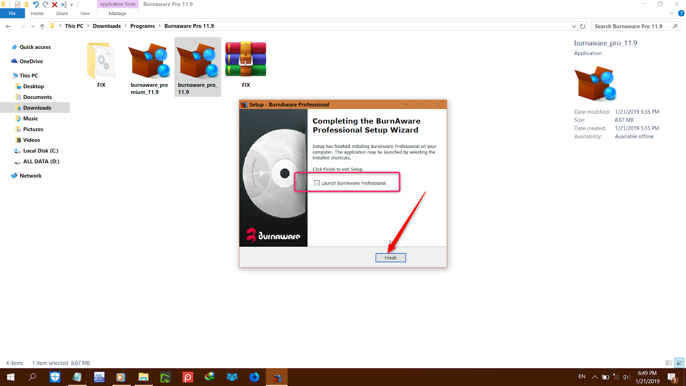This screenshot has height=386, width=686.
Task: Switch to large icons view layout
Action: [x=679, y=363]
